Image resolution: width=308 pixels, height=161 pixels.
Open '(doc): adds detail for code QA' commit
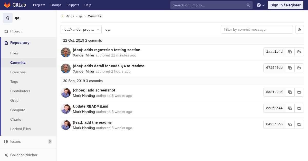pyautogui.click(x=109, y=66)
